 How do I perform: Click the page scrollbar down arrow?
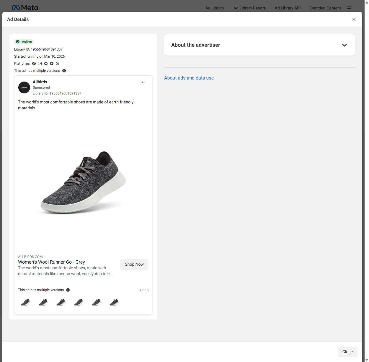[367, 360]
